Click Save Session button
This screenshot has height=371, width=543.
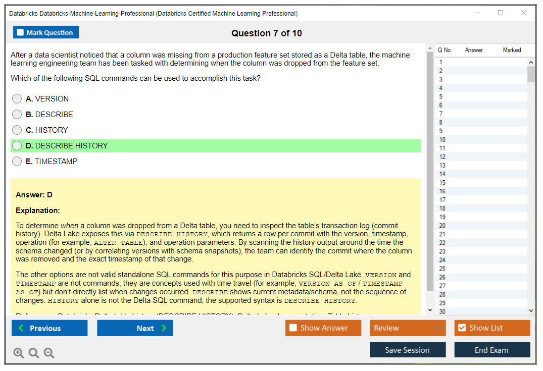coord(408,350)
